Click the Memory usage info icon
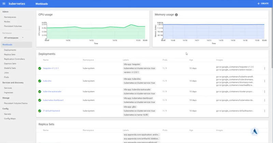 pyautogui.click(x=176, y=15)
